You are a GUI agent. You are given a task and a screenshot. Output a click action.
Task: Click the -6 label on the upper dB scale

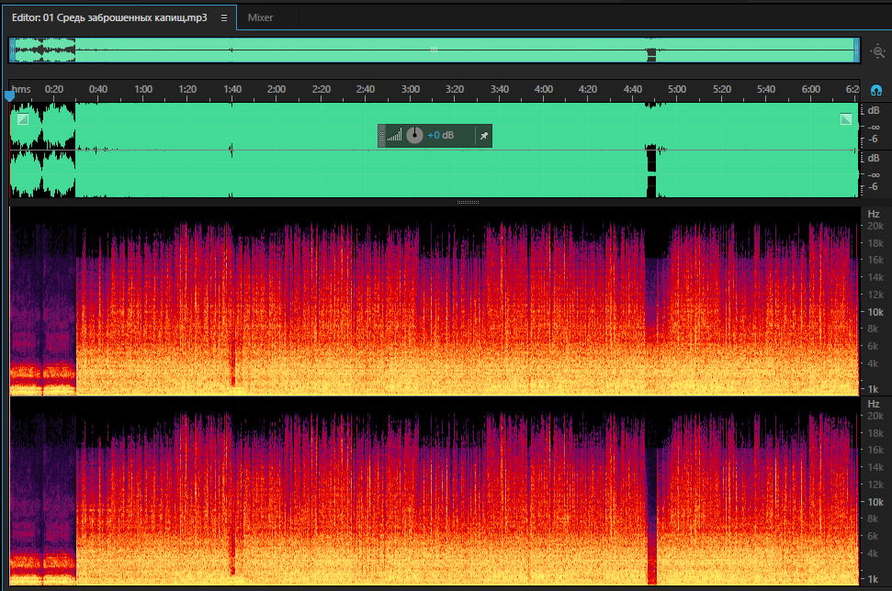click(874, 139)
